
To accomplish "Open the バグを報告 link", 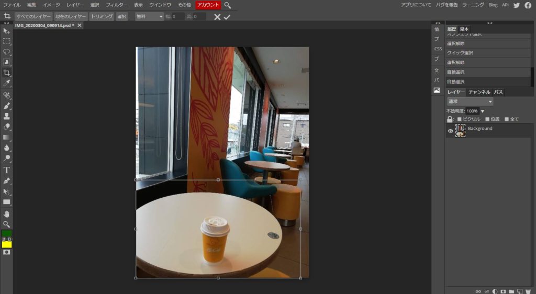I will tap(446, 5).
